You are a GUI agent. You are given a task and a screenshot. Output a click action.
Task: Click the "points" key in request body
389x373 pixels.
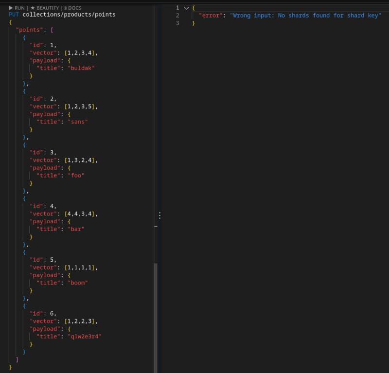(x=29, y=30)
